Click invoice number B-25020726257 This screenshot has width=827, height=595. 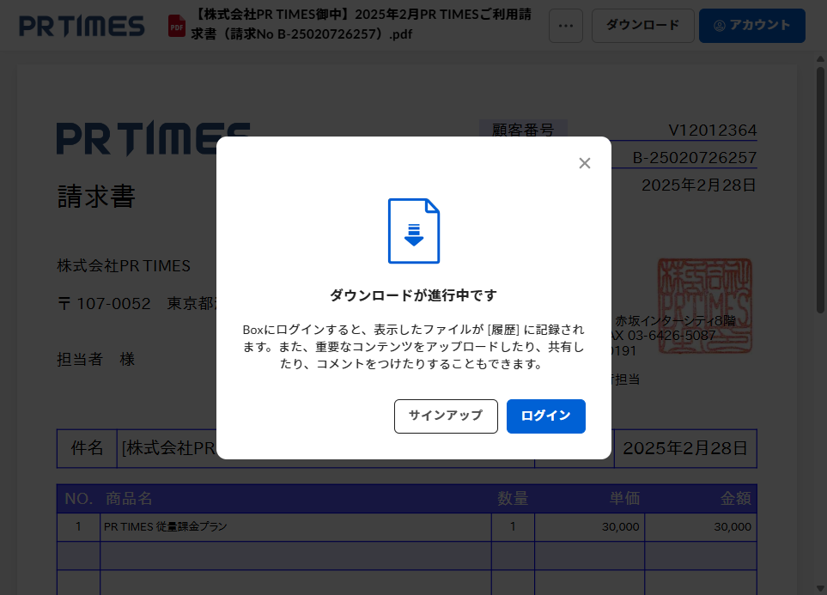[x=695, y=158]
